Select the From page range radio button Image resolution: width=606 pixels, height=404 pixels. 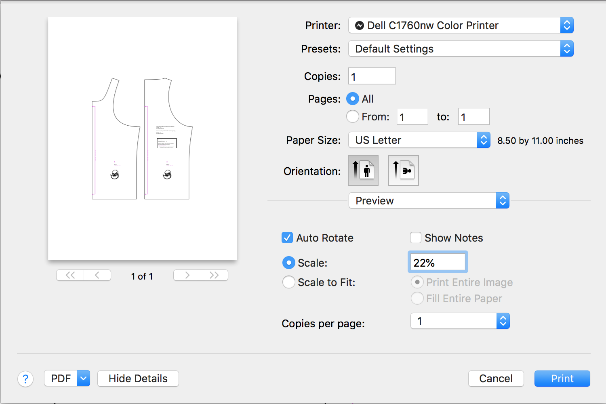(x=353, y=116)
